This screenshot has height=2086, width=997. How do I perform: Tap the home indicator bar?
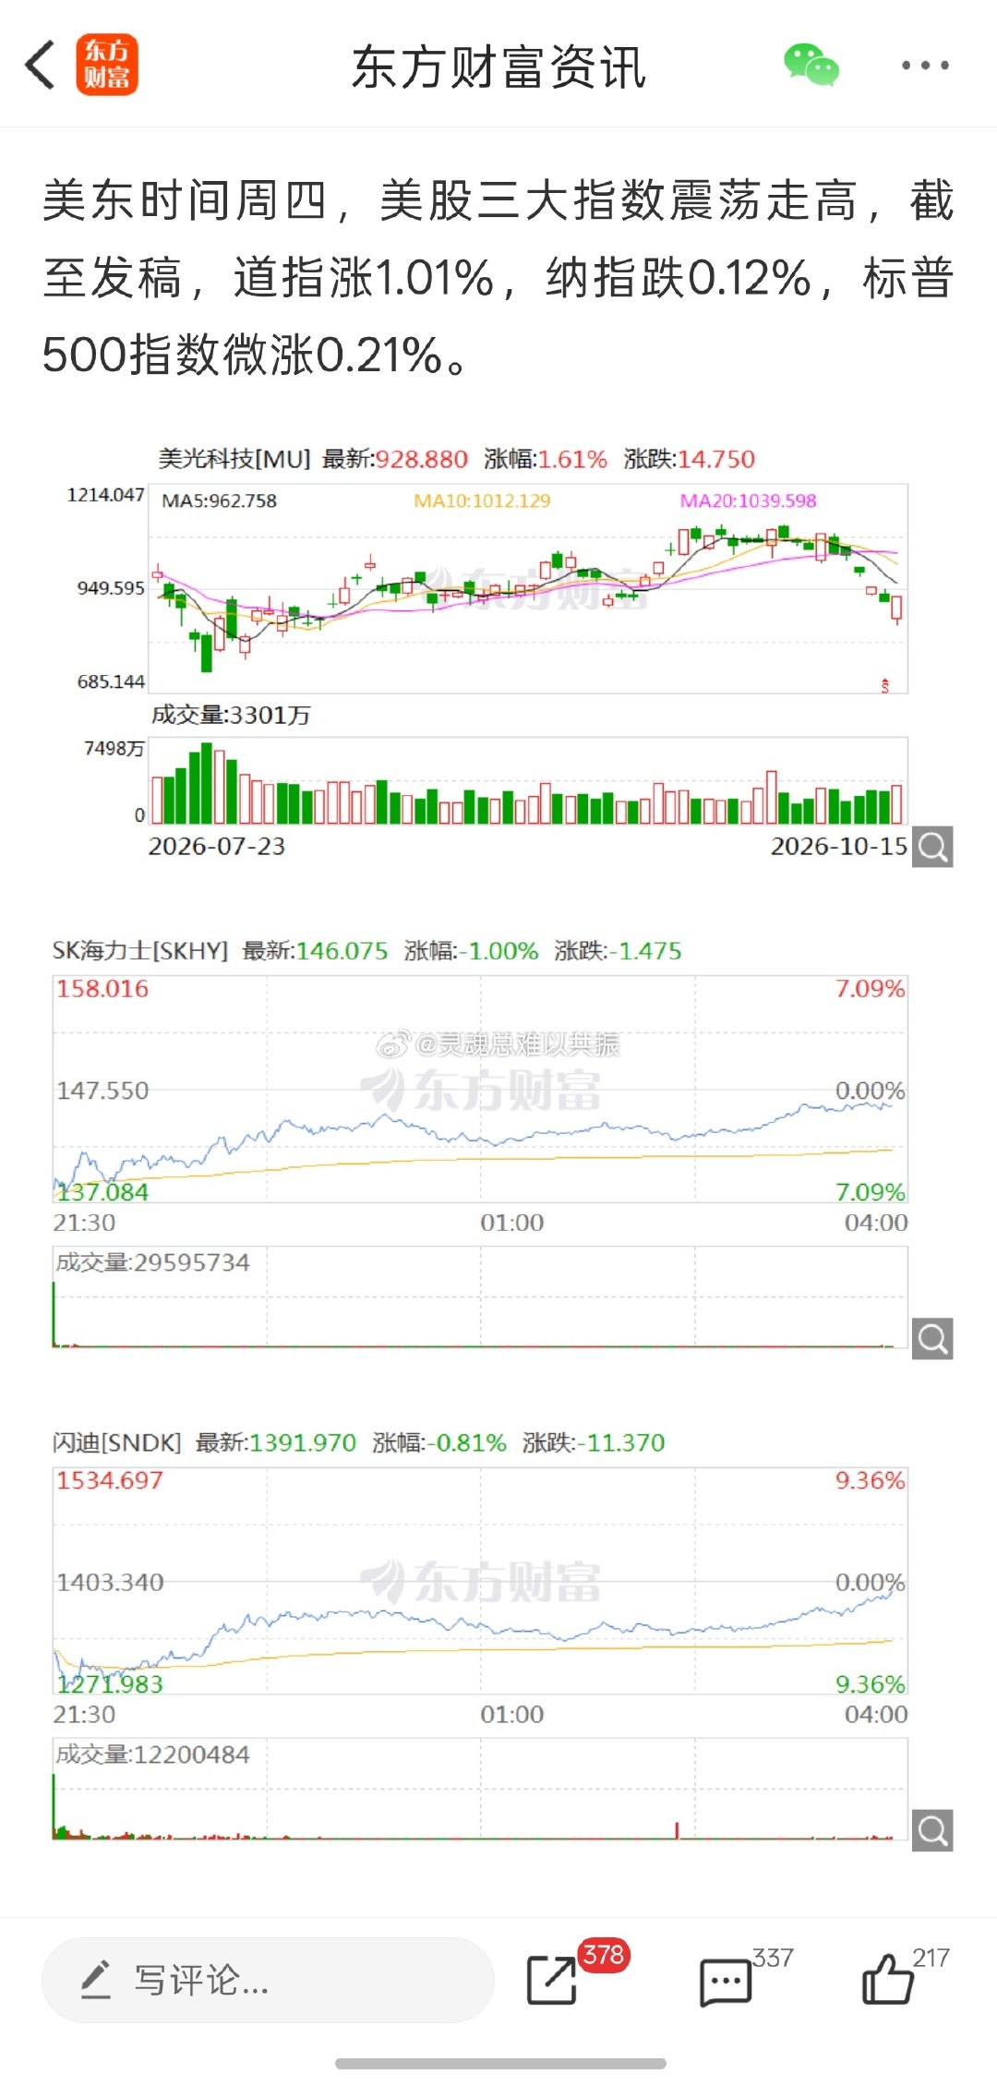500,2064
